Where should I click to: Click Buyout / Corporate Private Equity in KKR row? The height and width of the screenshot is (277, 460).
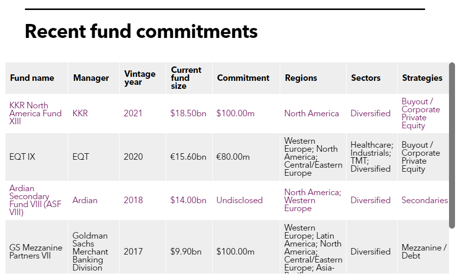tap(421, 113)
